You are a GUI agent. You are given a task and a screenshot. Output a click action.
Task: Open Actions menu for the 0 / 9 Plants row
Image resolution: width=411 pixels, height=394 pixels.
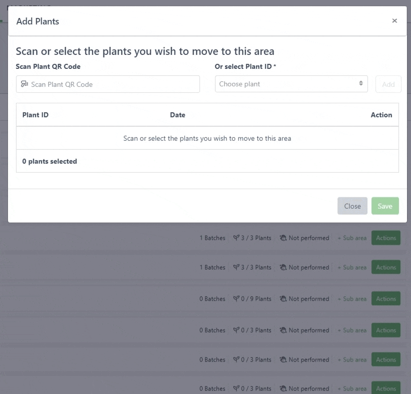(385, 299)
